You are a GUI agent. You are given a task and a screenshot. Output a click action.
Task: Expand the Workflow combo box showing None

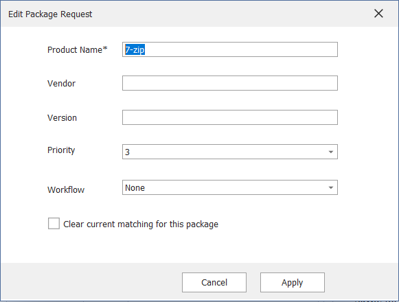pyautogui.click(x=230, y=187)
